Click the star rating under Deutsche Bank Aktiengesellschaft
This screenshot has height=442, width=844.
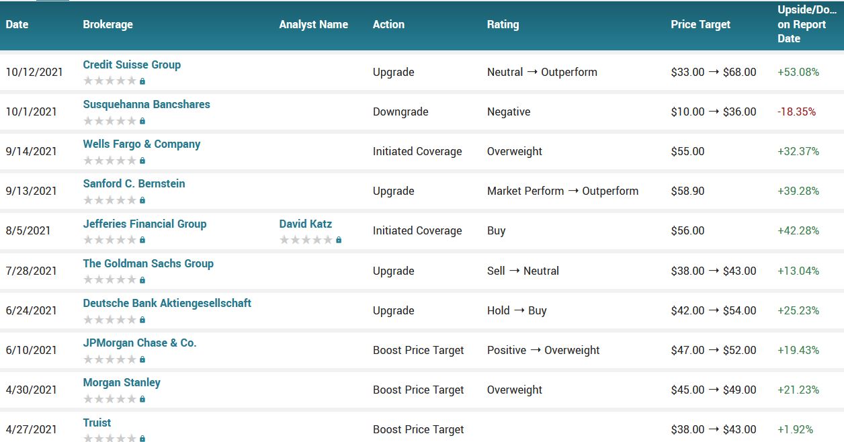(x=110, y=320)
